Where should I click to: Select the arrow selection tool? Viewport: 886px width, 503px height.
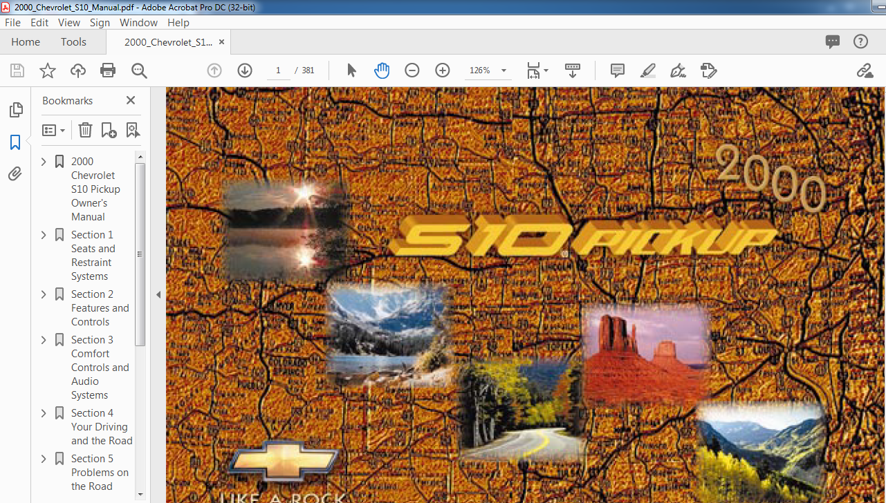(x=351, y=70)
